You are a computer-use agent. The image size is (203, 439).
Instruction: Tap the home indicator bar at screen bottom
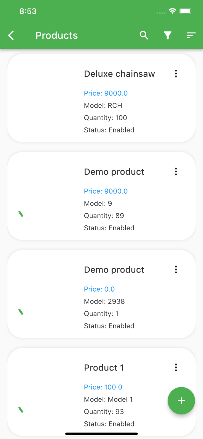[x=101, y=433]
